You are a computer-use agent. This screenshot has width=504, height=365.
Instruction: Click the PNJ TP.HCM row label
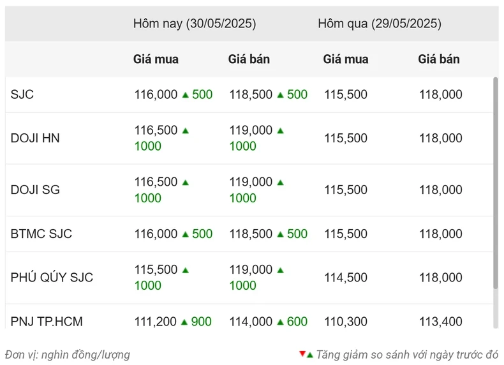(47, 321)
